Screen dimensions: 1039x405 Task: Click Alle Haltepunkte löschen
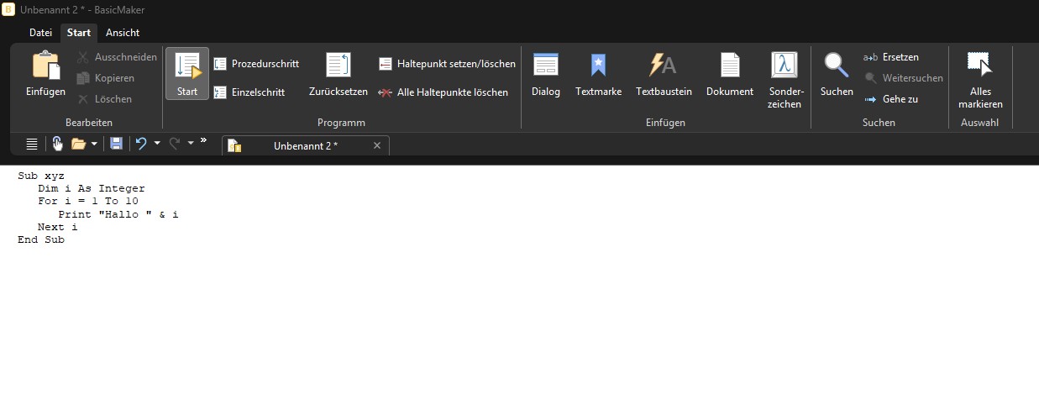tap(443, 92)
